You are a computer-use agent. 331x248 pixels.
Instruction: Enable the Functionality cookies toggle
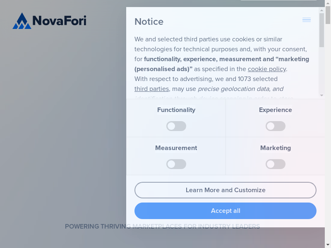click(x=176, y=126)
